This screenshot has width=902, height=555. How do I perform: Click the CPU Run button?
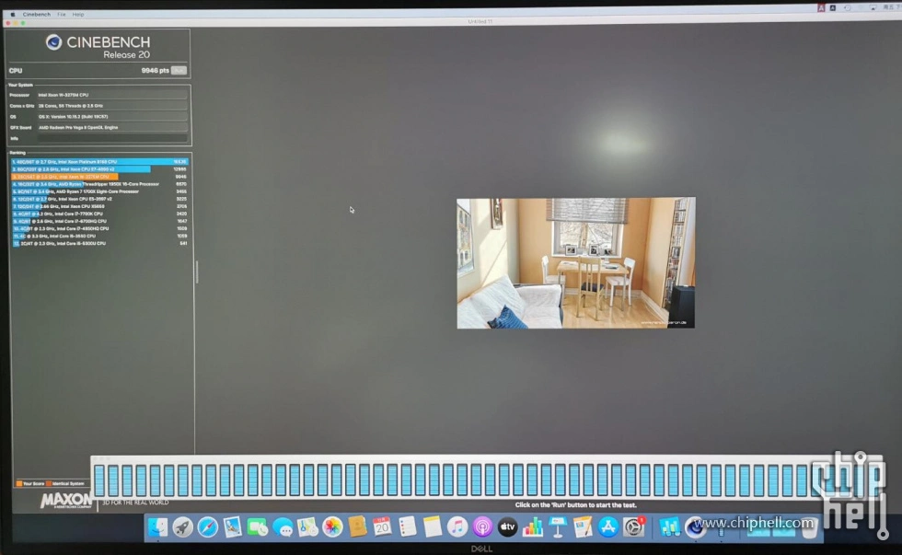coord(179,70)
